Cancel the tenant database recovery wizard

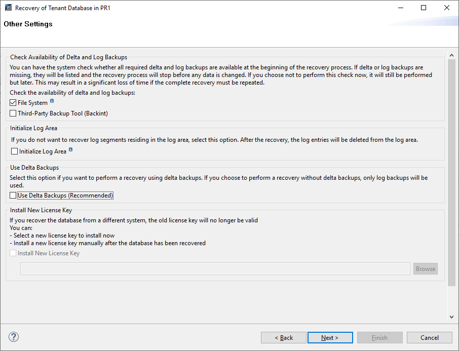pos(429,338)
